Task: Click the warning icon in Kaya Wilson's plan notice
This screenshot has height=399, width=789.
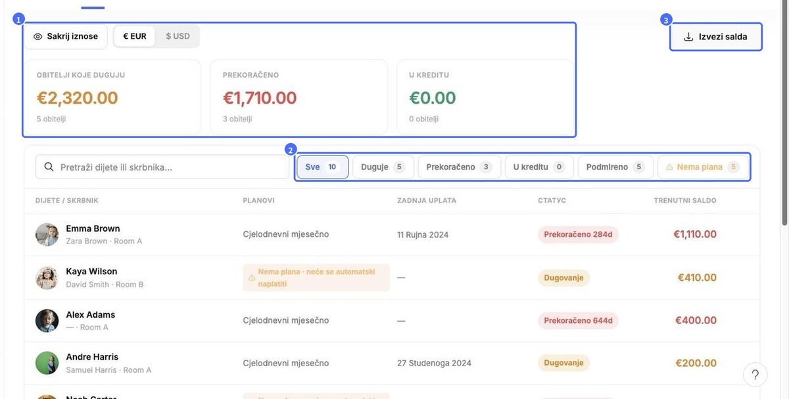Action: pyautogui.click(x=252, y=278)
